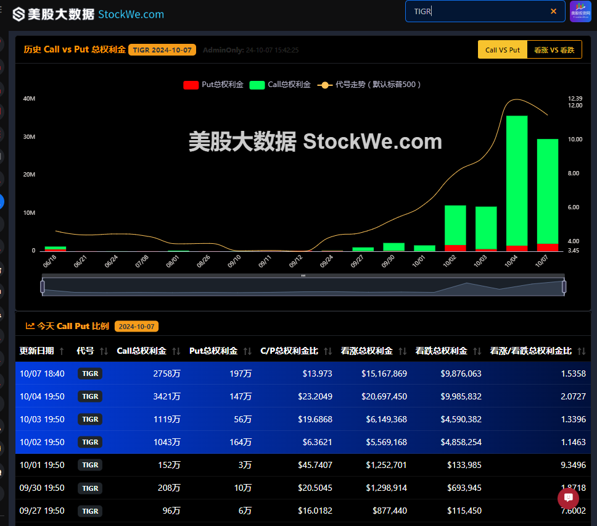Open the user avatar icon in the header
597x526 pixels.
[580, 12]
